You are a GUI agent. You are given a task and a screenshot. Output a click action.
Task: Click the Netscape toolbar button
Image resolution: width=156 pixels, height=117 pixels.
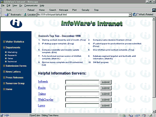tap(64, 10)
